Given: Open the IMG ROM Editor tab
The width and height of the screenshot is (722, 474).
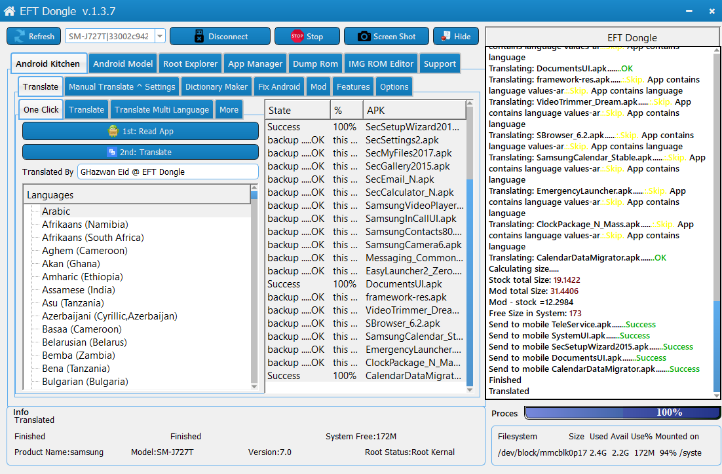Looking at the screenshot, I should pos(381,64).
